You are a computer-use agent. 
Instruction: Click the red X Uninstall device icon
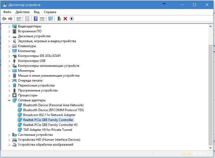[65, 19]
